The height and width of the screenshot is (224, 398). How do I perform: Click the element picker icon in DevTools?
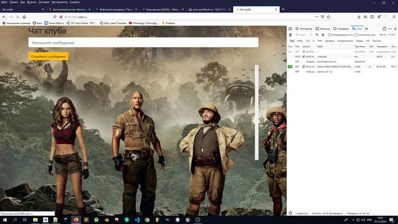(x=290, y=29)
